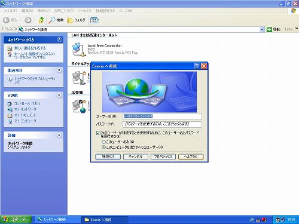Open the Favorites (お気に入り) menu
Viewport: 299px width, 224px height.
coord(64,11)
